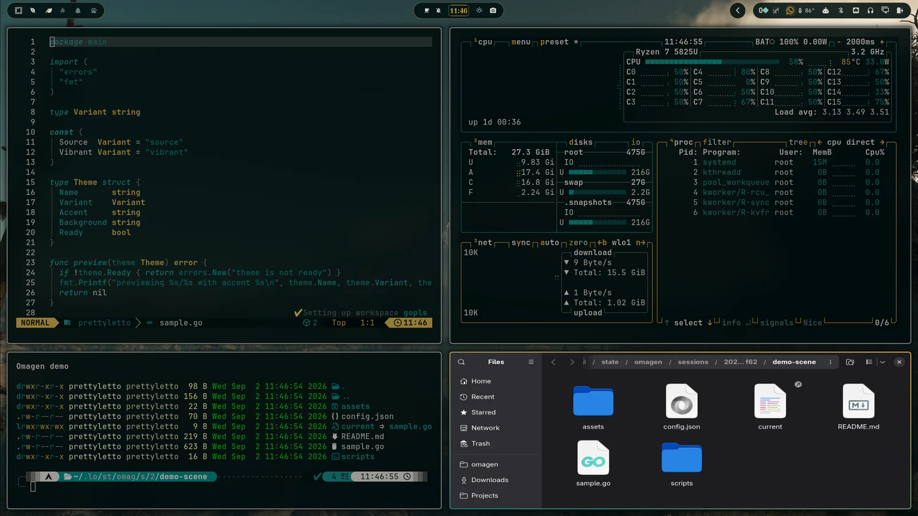Click the small plant sprout workspace icon
Viewport: 918px width, 516px height.
tap(63, 10)
